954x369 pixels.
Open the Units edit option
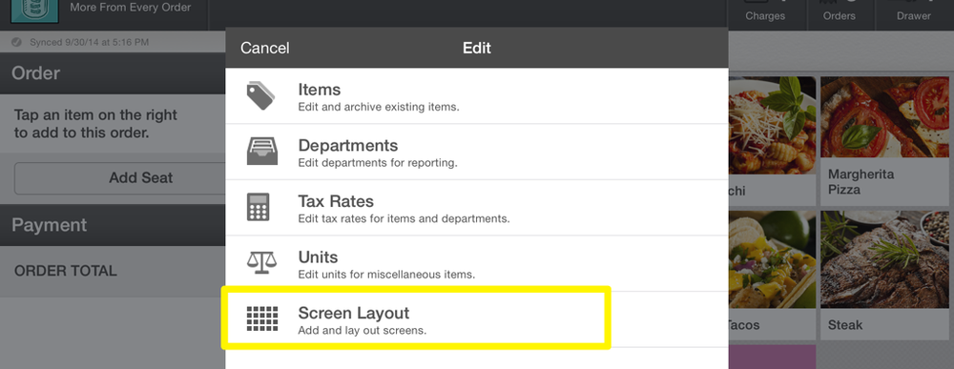click(x=476, y=264)
